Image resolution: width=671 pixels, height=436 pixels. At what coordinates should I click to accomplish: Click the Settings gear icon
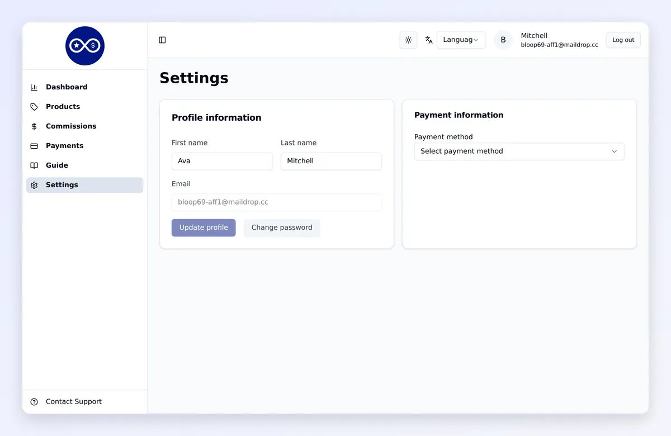click(34, 185)
